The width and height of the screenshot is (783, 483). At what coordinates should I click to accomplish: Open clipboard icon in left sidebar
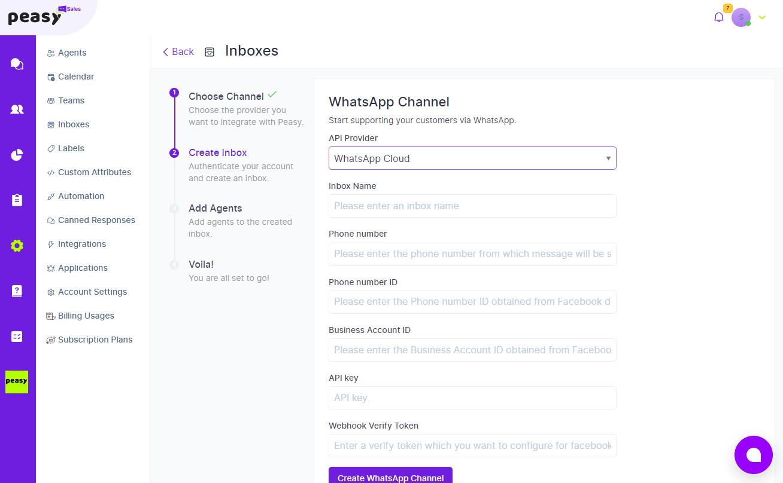coord(17,200)
